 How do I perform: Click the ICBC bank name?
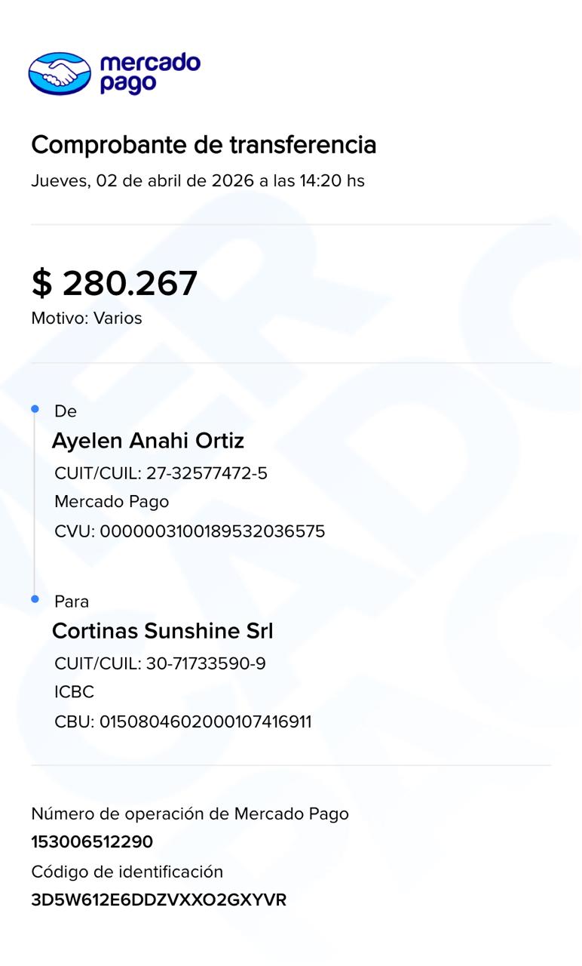pos(74,692)
